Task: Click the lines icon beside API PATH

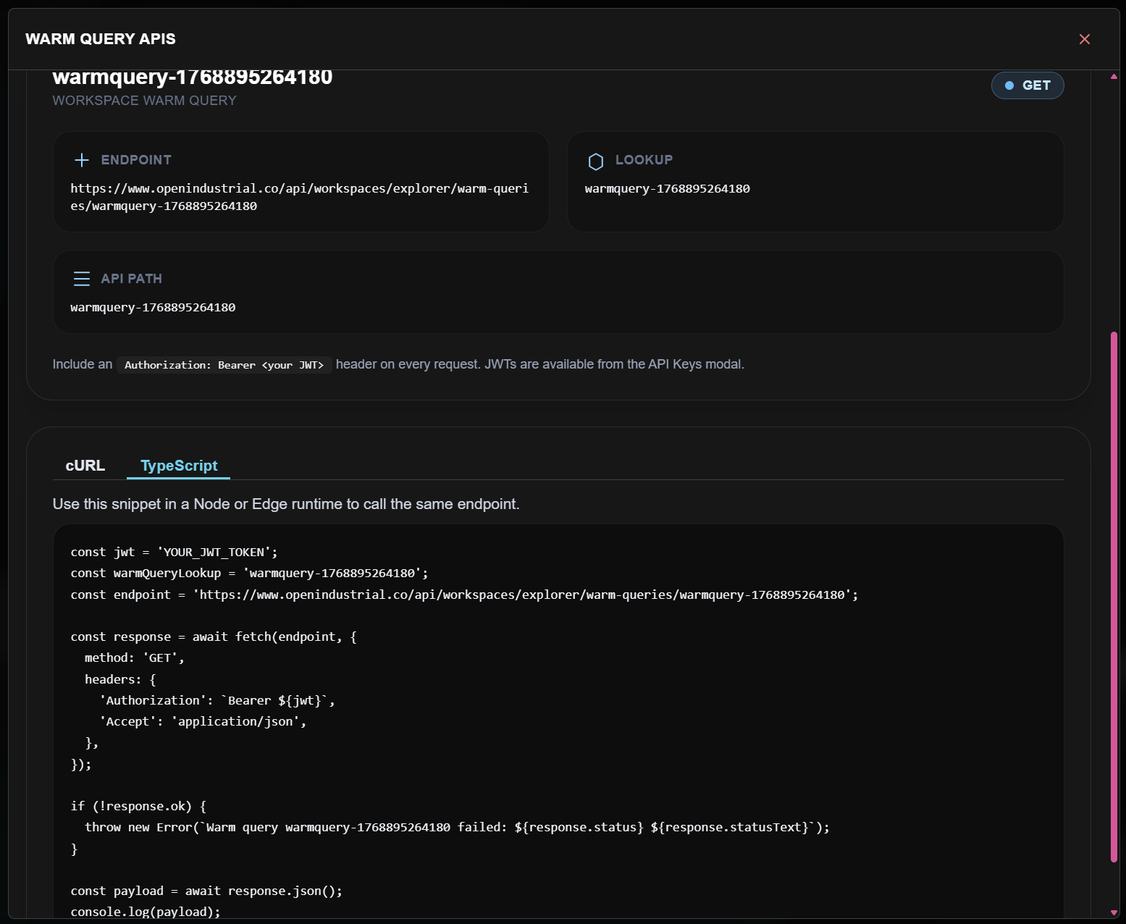Action: [x=82, y=279]
